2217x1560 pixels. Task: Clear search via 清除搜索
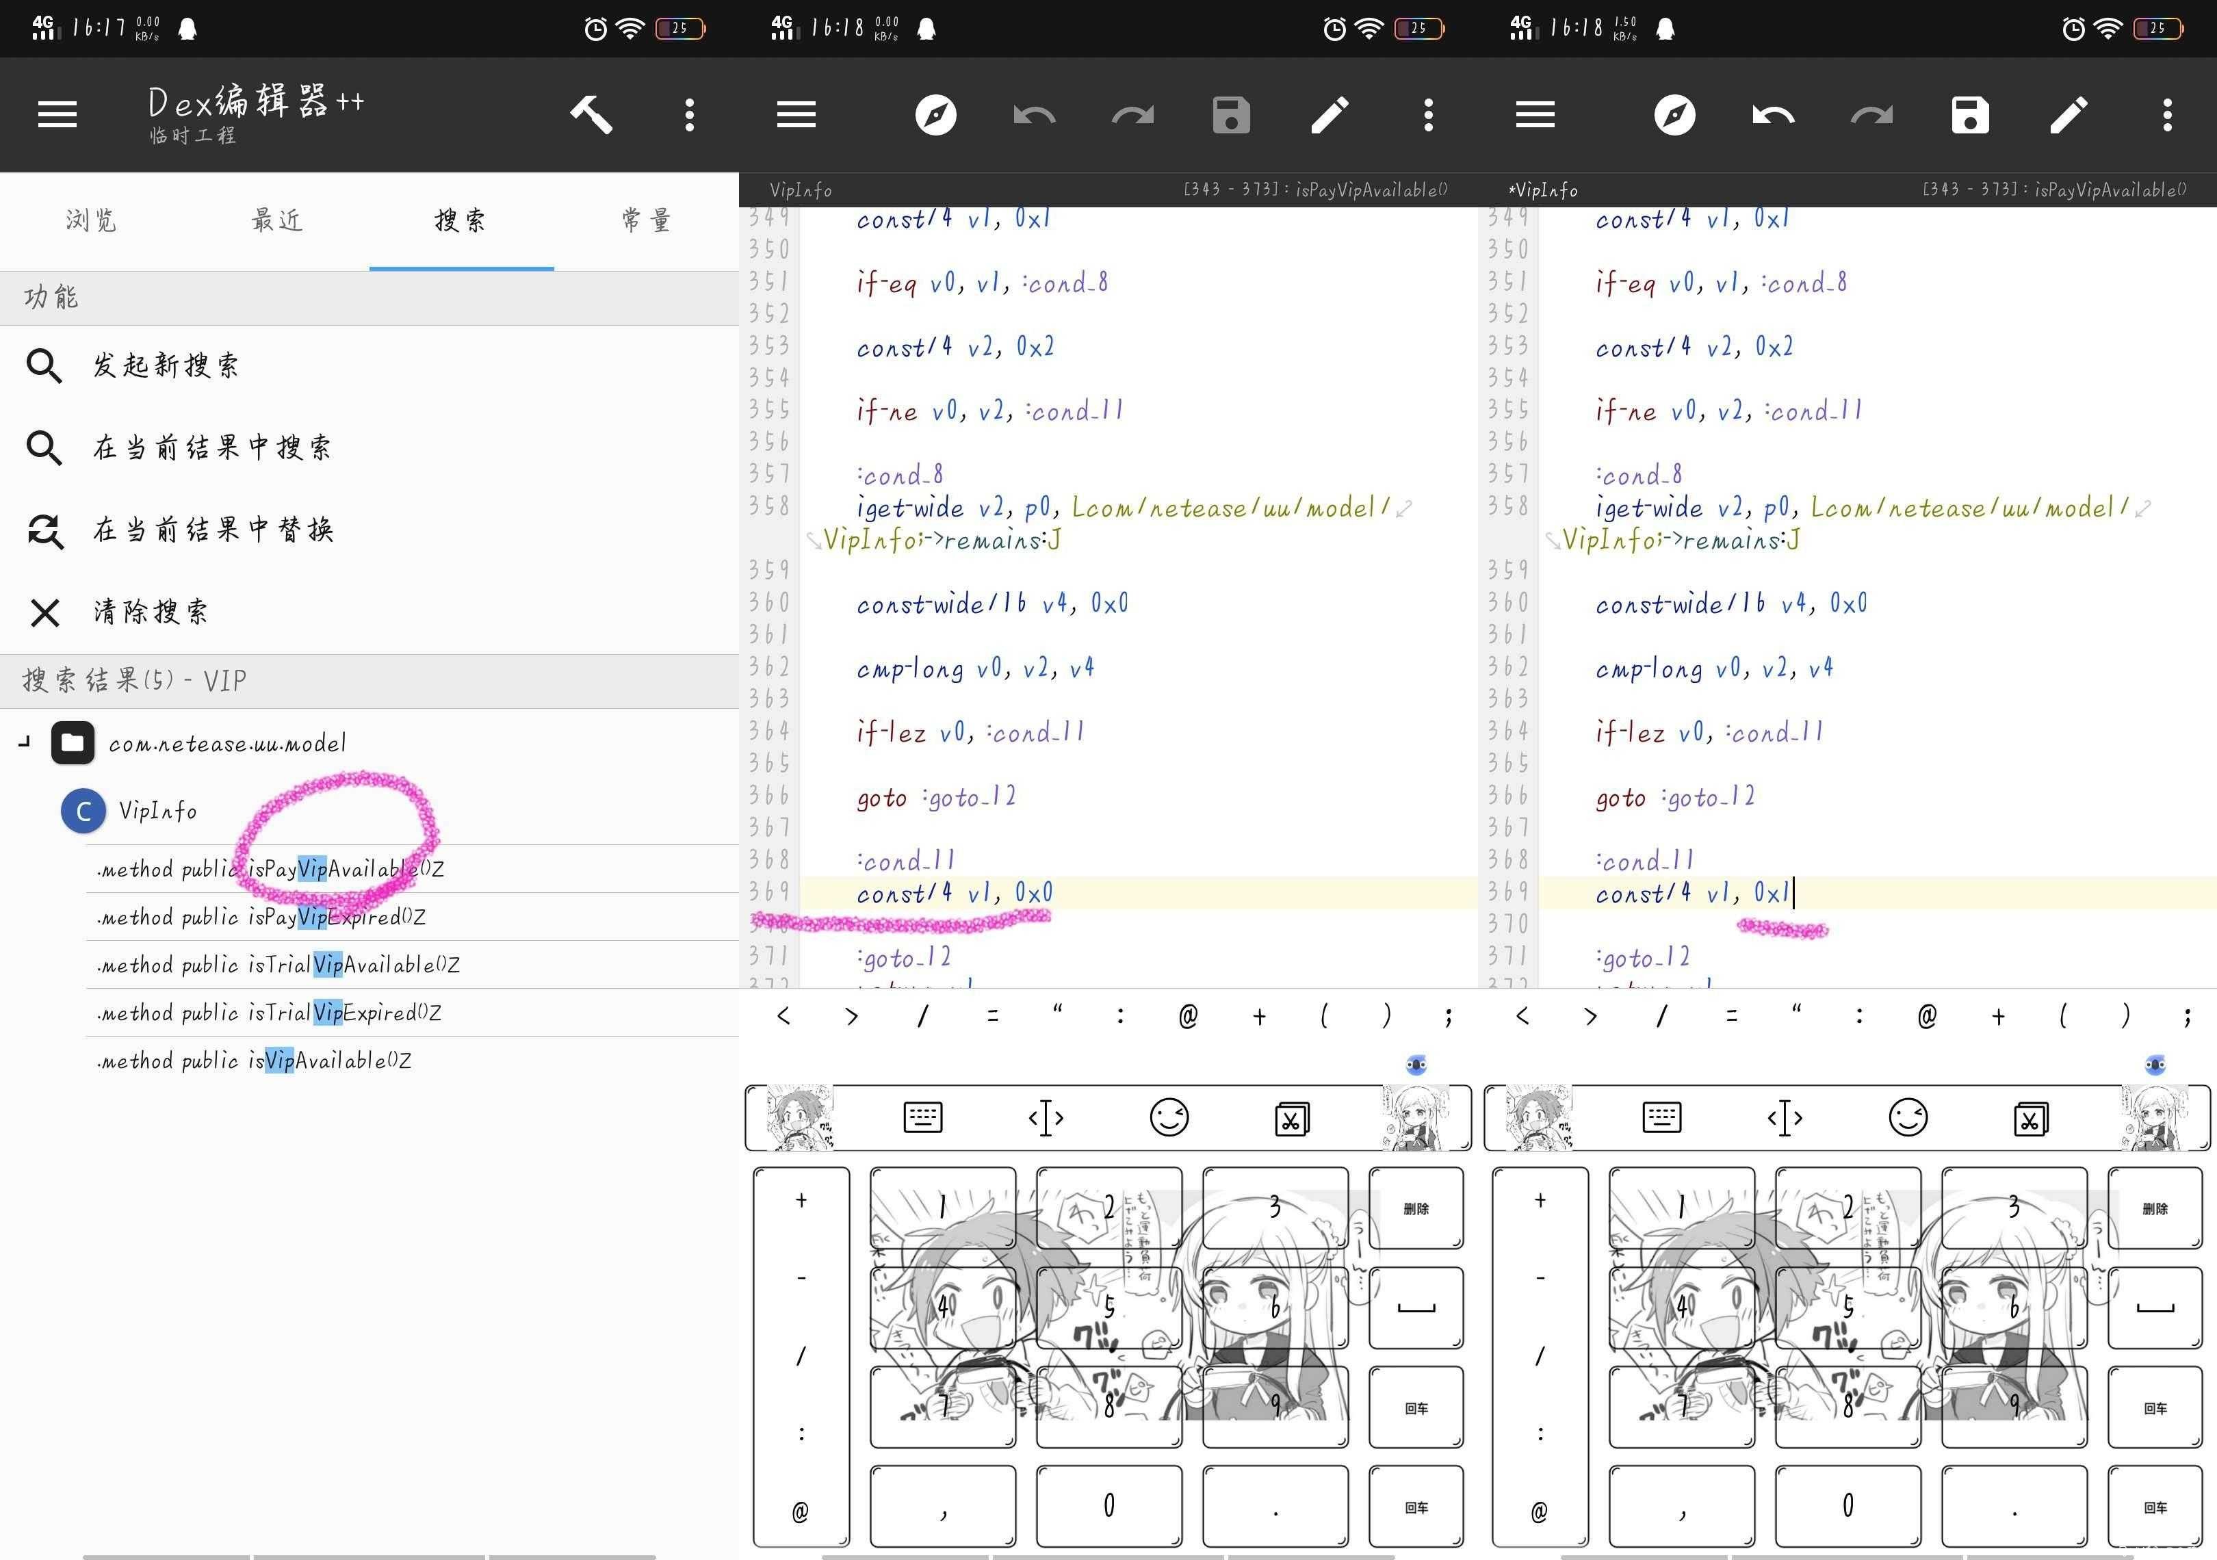click(x=369, y=612)
